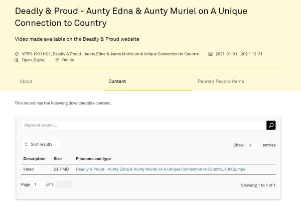Screen dimensions: 301x207
Task: Download the Deadly & Proud 1080p.mp4 file
Action: pos(161,169)
